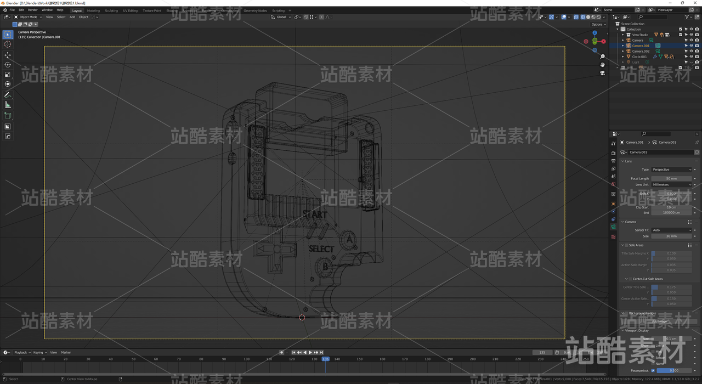Click the zoom view magnifier gizmo
Viewport: 702px width, 384px height.
coord(603,57)
